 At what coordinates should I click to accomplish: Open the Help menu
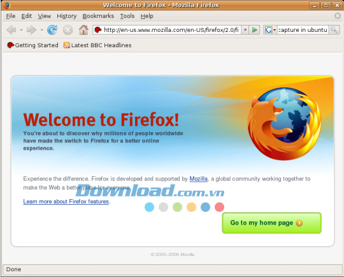147,16
